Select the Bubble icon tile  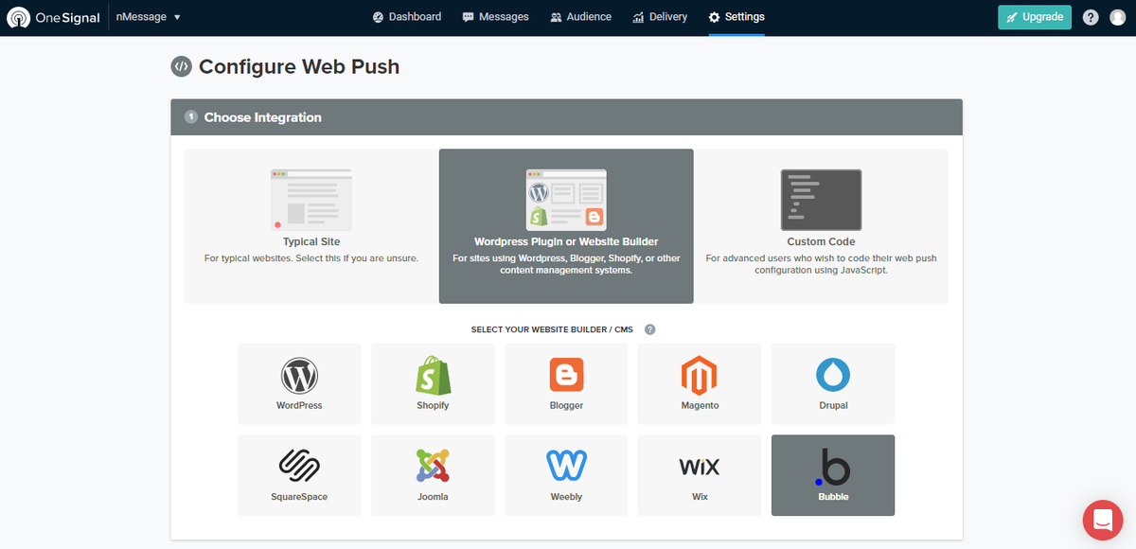tap(833, 475)
